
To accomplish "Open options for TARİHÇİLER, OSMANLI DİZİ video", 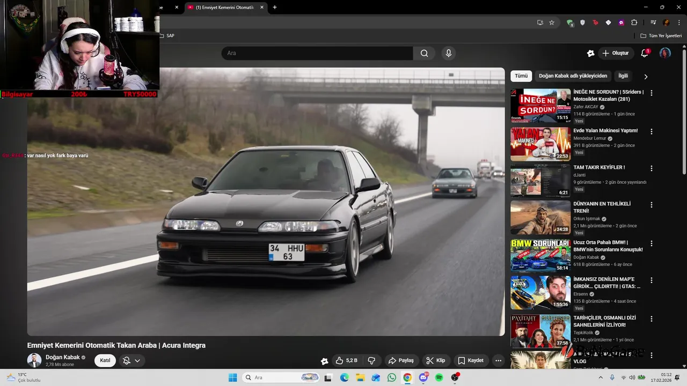I will point(652,318).
